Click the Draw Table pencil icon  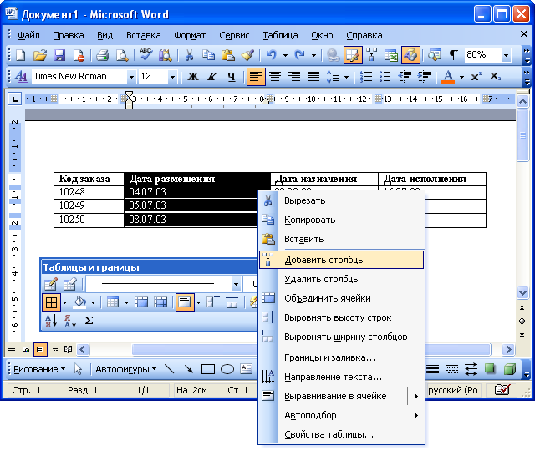(50, 284)
